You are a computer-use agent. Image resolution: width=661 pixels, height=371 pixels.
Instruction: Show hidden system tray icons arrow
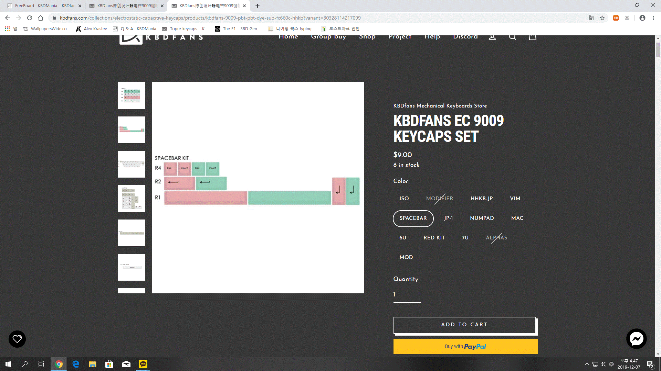[587, 364]
